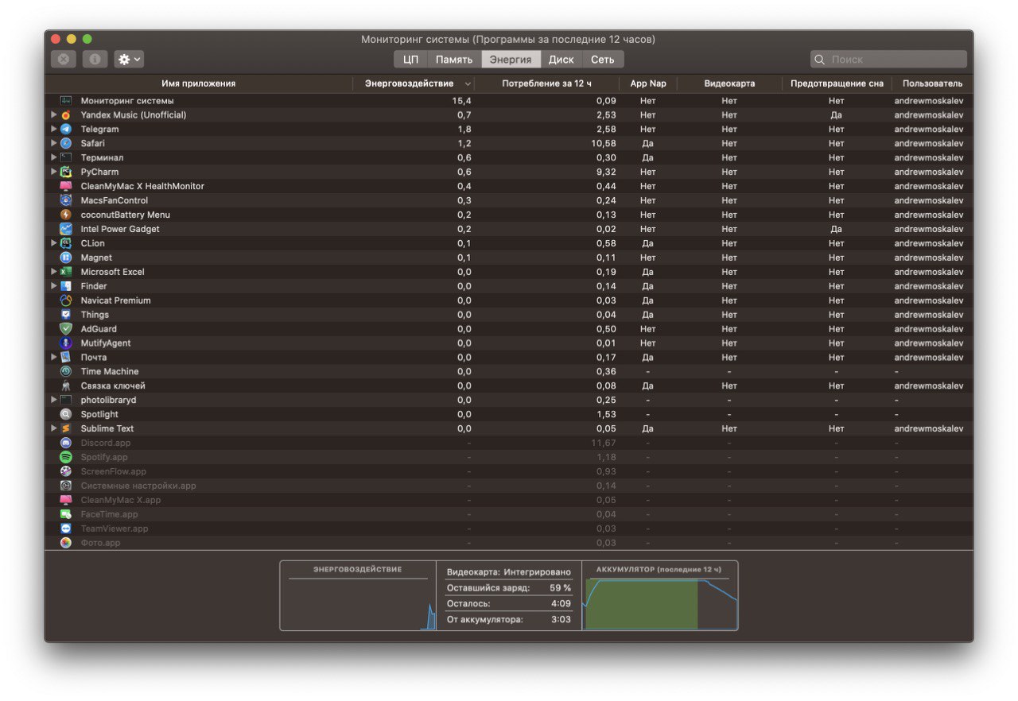Click the CleanMyMac X HealthMonitor icon

(x=66, y=186)
